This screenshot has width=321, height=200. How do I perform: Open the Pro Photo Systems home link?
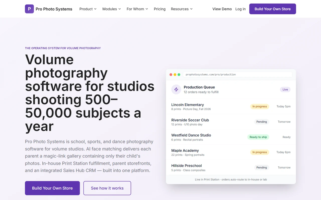tap(49, 9)
